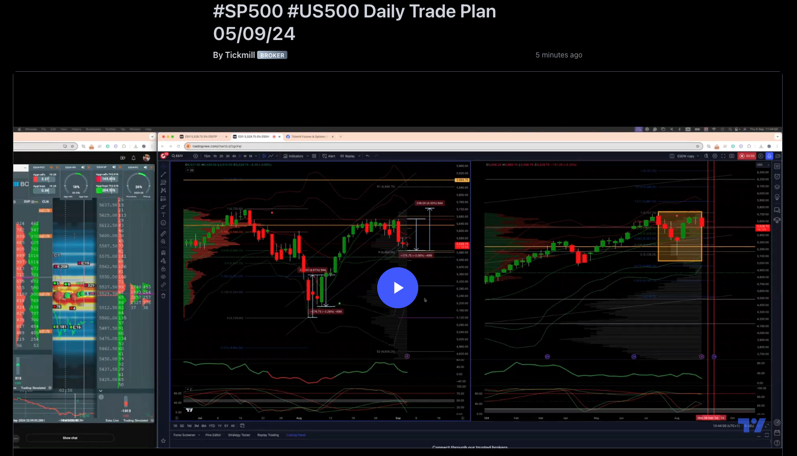This screenshot has height=456, width=797.
Task: Play the Daily Trade Plan video
Action: pos(398,288)
